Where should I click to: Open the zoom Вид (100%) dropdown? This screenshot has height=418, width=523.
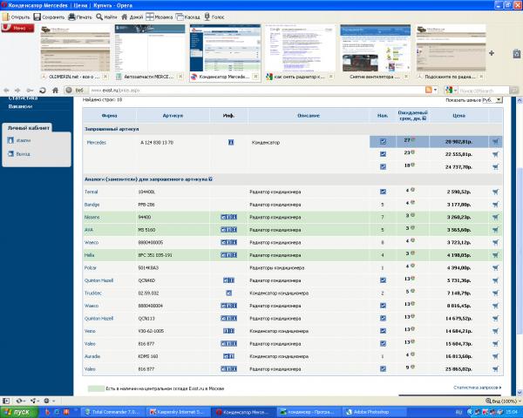click(x=504, y=401)
